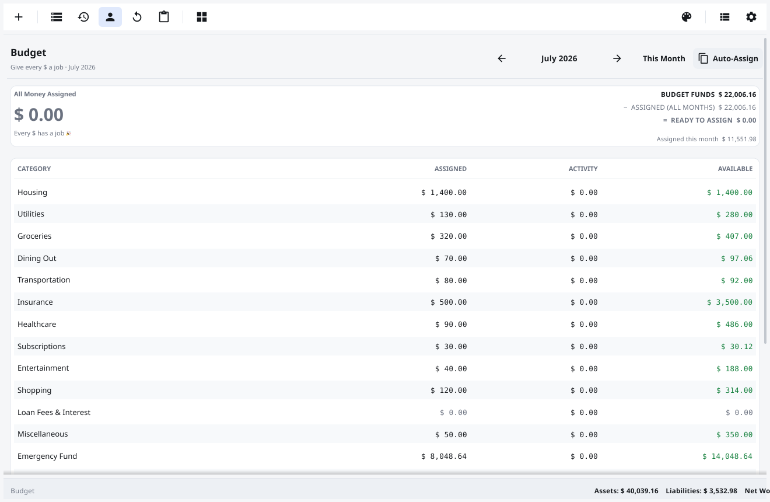
Task: Click the CATEGORY column header
Action: tap(34, 169)
